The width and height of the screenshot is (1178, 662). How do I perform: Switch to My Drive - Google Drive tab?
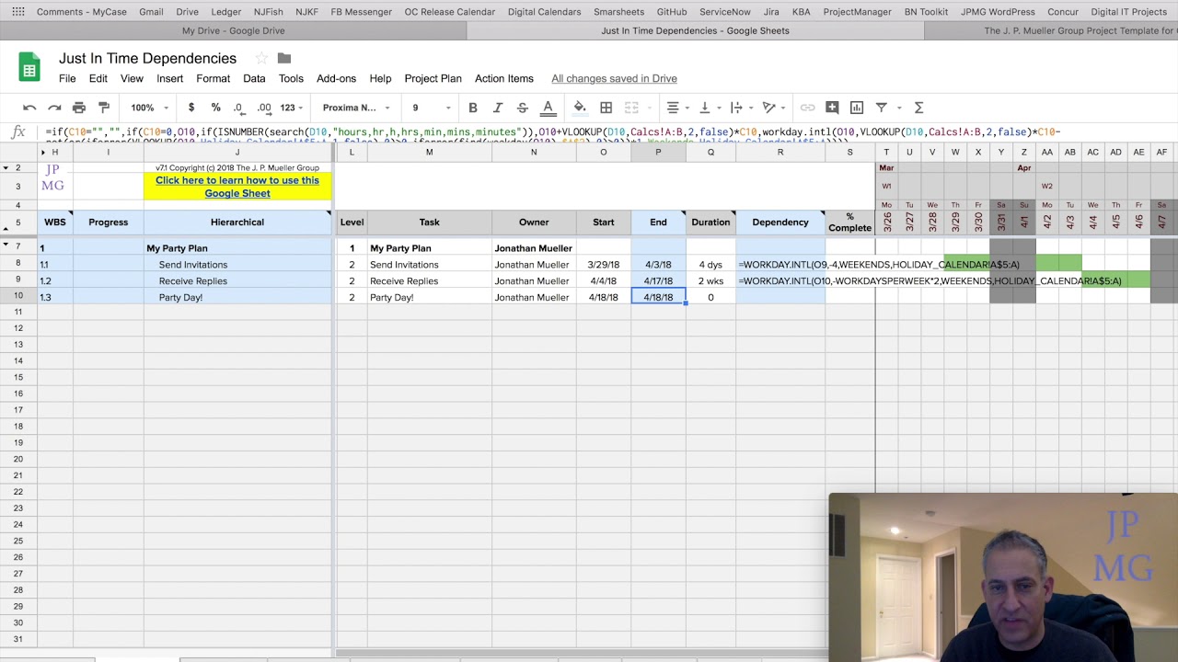click(233, 30)
